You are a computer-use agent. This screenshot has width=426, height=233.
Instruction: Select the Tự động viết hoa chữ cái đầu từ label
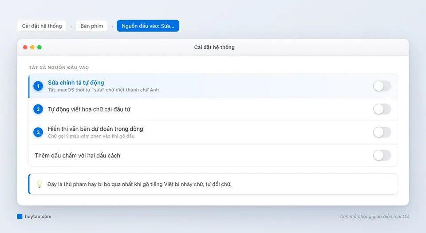pyautogui.click(x=89, y=109)
